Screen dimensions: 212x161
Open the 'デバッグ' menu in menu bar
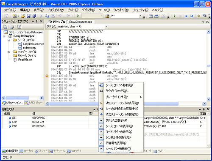[x=89, y=10]
